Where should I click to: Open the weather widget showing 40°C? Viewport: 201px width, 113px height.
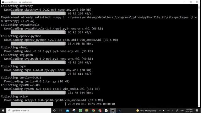coord(146,110)
